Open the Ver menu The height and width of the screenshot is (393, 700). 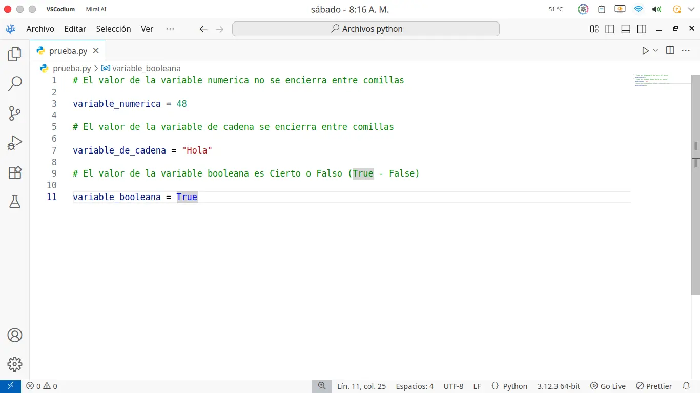[147, 29]
